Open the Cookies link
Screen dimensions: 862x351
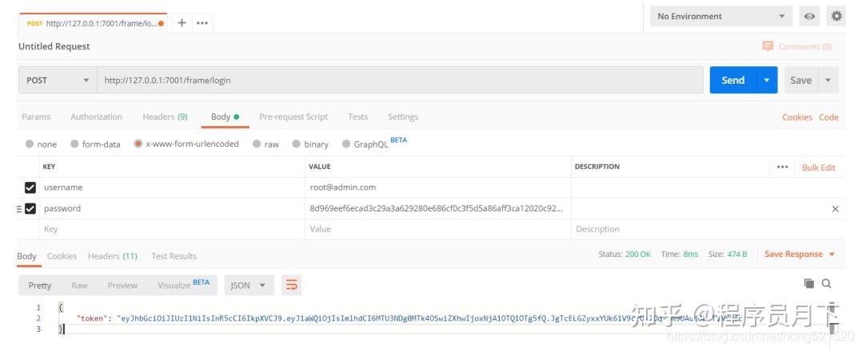pyautogui.click(x=796, y=117)
